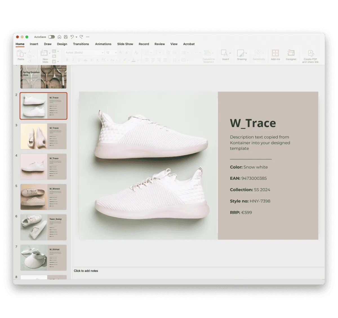
Task: Expand the Undo history arrow
Action: pos(76,37)
